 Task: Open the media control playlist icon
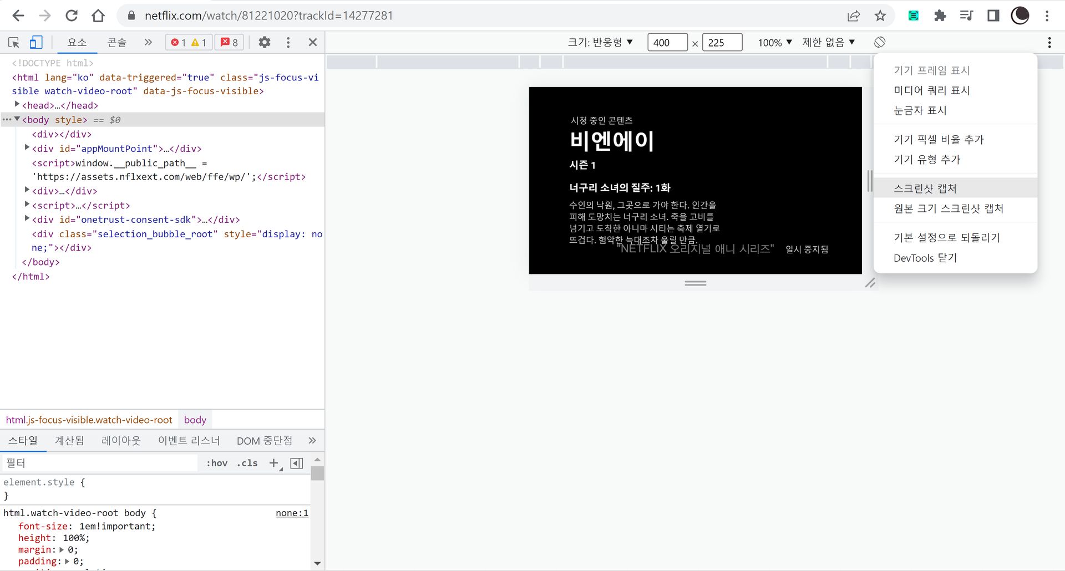pos(967,16)
